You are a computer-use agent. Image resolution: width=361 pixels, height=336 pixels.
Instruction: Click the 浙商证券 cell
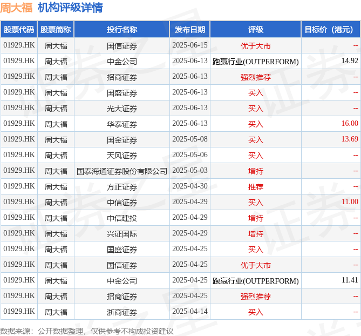coord(122,312)
